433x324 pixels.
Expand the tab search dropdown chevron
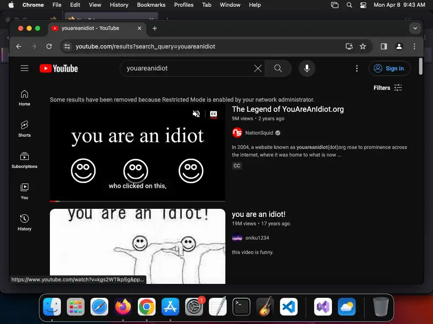[x=415, y=28]
